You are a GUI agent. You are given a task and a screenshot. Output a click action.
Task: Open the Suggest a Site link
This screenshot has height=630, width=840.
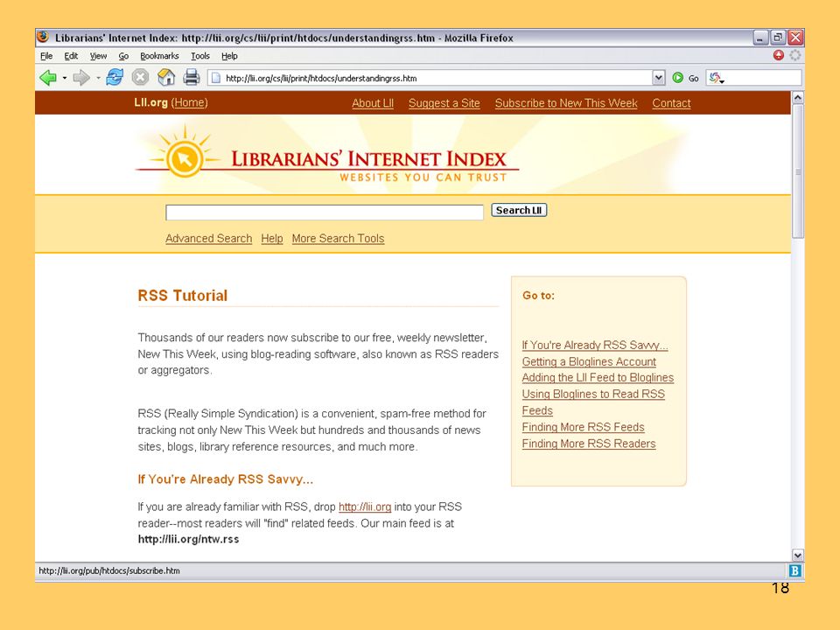444,103
